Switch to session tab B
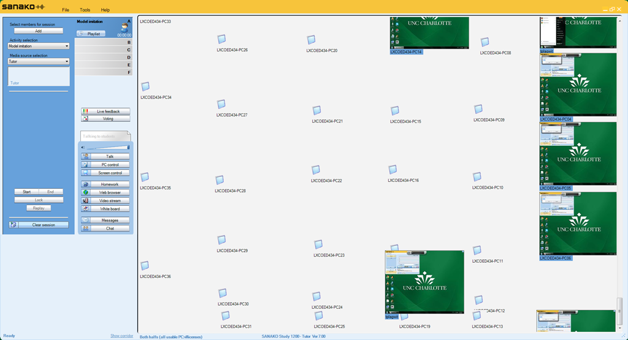The image size is (628, 340). click(x=104, y=42)
